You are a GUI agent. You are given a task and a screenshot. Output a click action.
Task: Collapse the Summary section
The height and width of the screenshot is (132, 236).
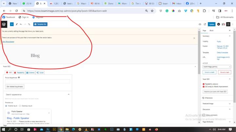(230, 36)
